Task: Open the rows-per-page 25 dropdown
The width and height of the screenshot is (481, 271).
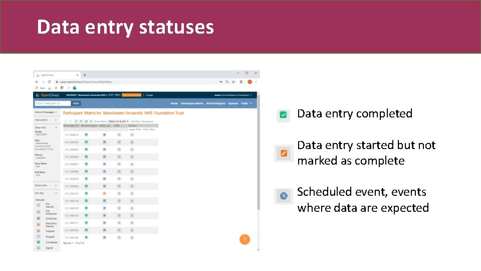Action: [88, 121]
